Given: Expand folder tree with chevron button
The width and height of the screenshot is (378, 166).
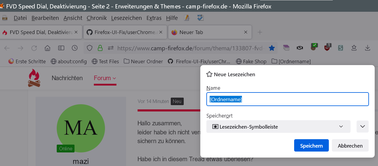Looking at the screenshot, I should click(x=362, y=127).
